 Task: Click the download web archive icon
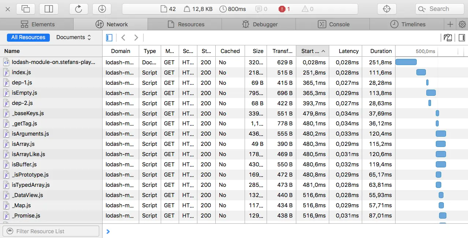102,9
